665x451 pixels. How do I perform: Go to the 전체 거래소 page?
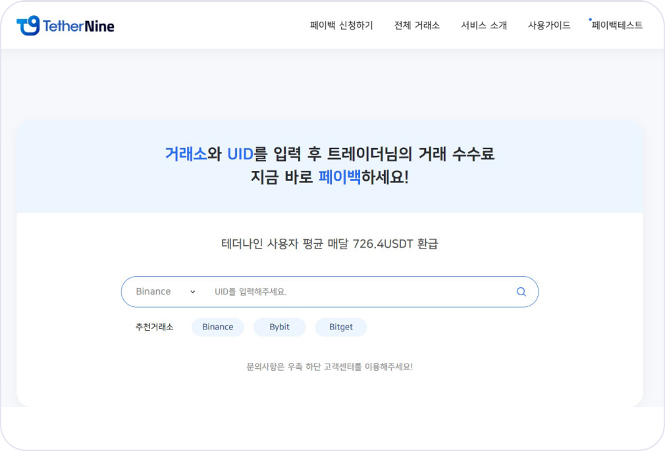point(417,26)
